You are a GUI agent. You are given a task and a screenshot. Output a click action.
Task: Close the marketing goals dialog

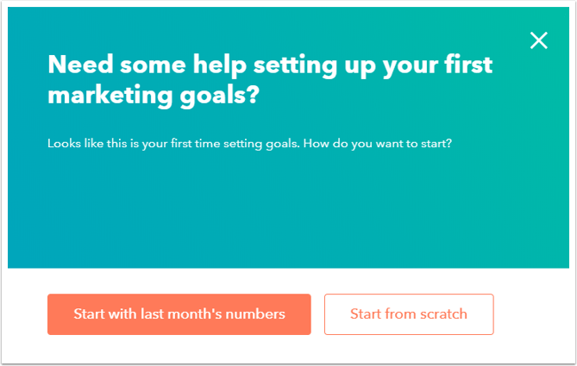click(539, 40)
